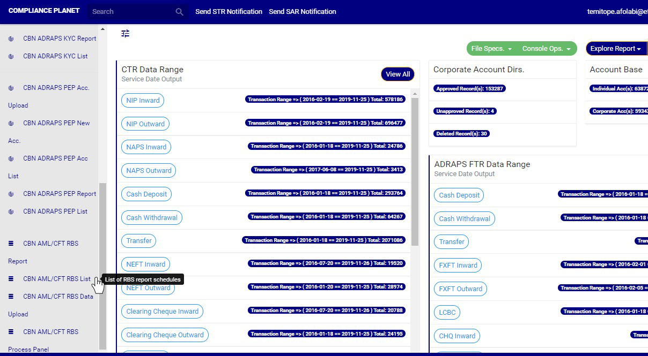Type in the Search input field
Image resolution: width=648 pixels, height=356 pixels.
click(131, 12)
